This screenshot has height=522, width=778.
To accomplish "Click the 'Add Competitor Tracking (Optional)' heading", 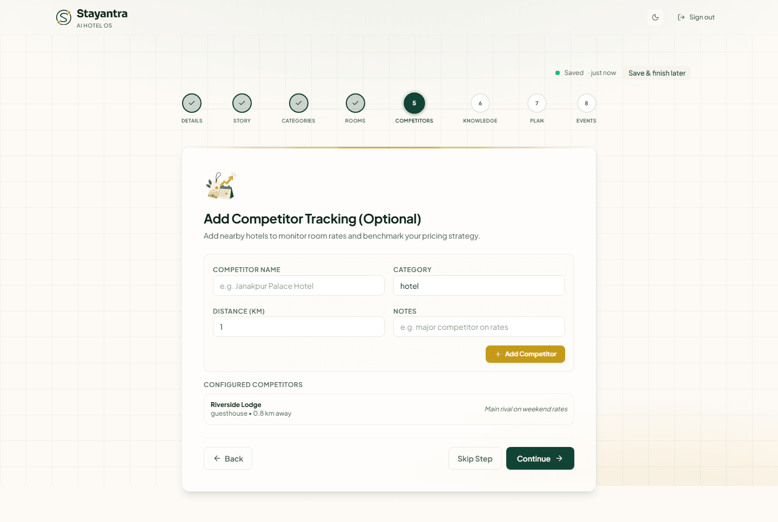I will (x=312, y=219).
